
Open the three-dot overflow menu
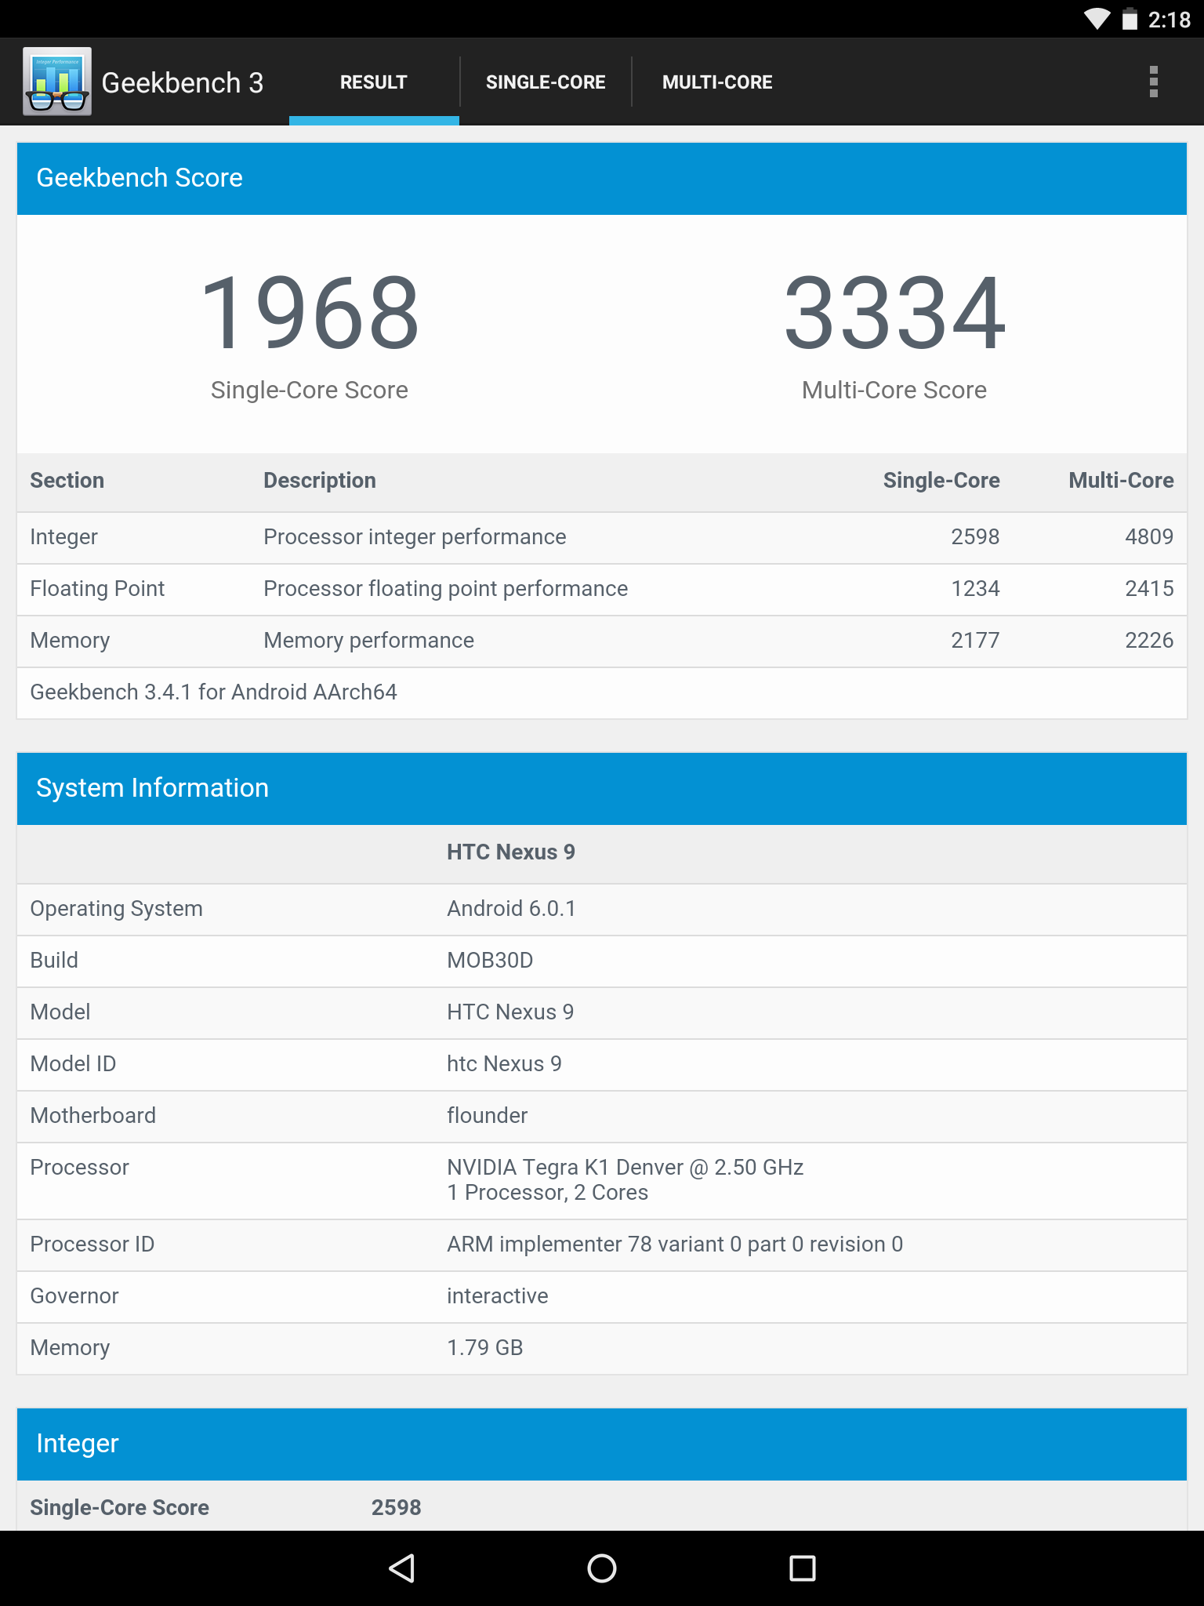[x=1153, y=82]
